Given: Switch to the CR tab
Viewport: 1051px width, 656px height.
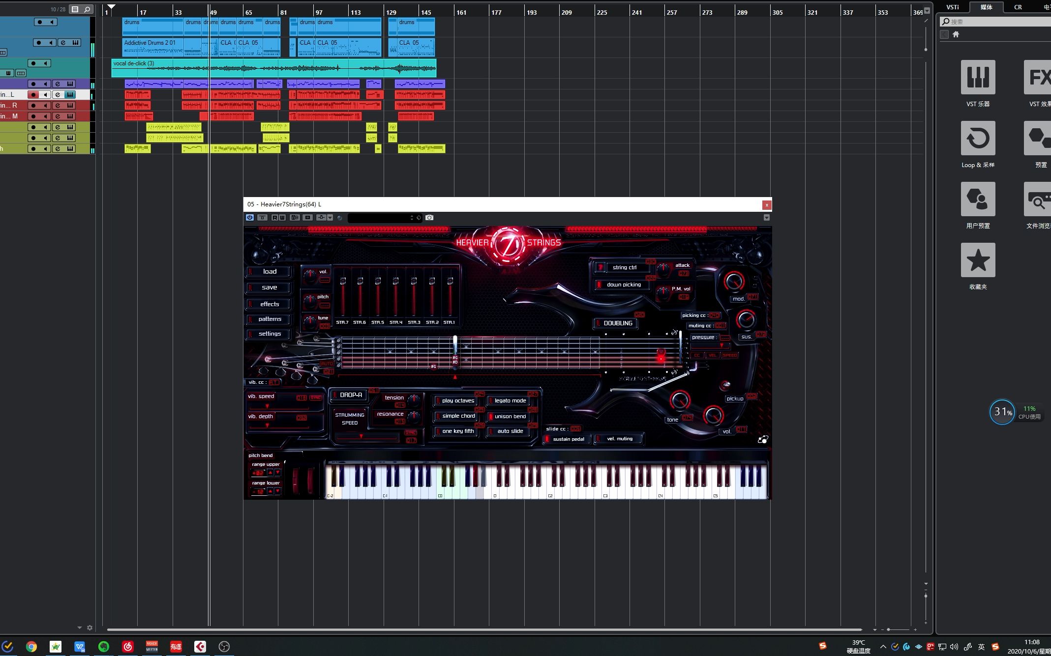Looking at the screenshot, I should 1018,7.
